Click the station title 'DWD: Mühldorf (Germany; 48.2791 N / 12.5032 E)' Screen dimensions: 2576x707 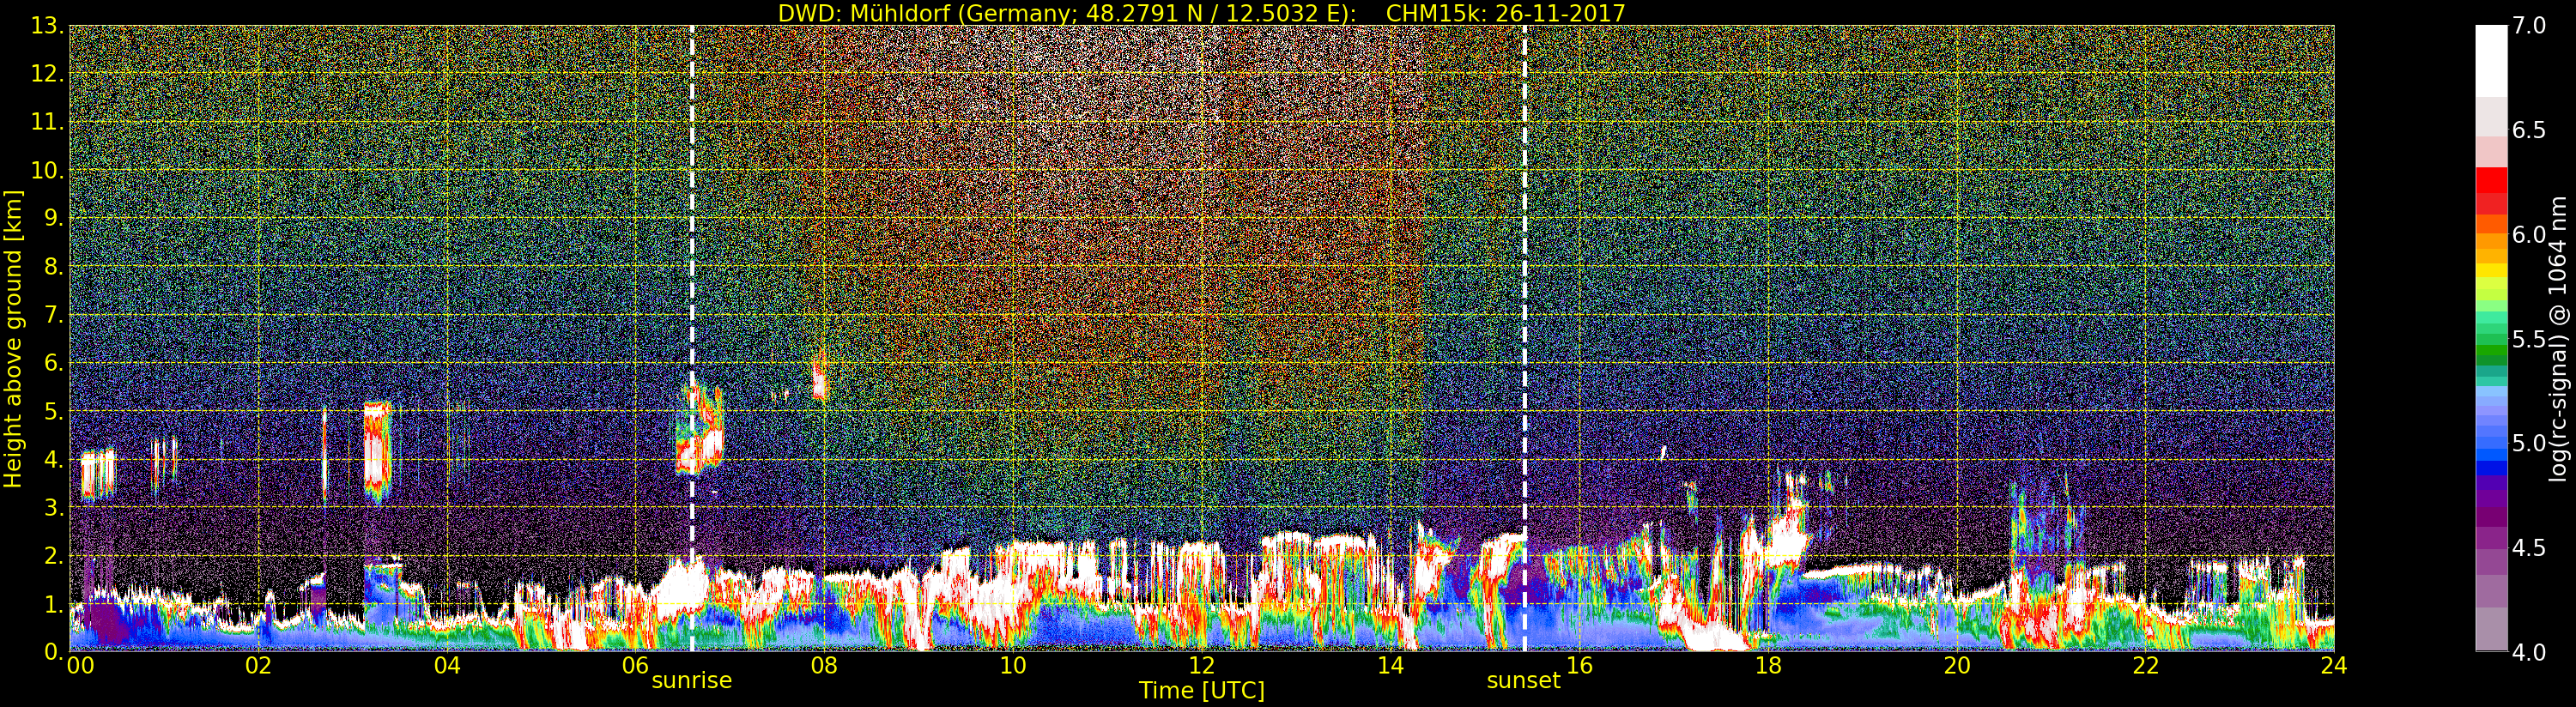point(1067,13)
